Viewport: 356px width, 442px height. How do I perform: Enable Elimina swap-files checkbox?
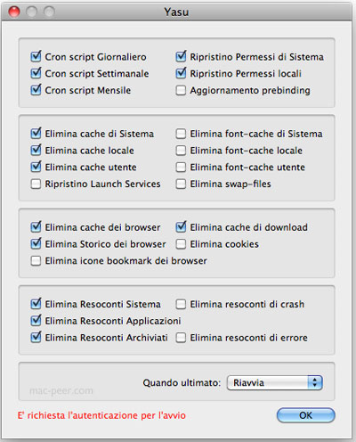pyautogui.click(x=181, y=184)
